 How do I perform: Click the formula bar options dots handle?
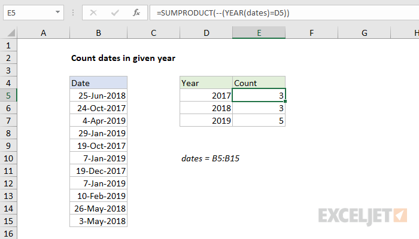pos(73,13)
